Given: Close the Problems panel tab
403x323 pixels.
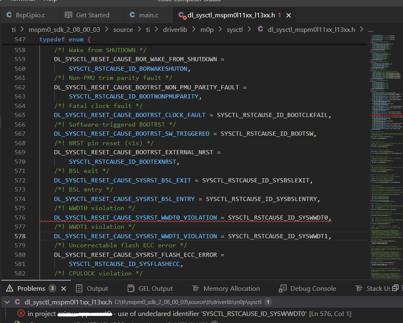Looking at the screenshot, I should (x=63, y=289).
